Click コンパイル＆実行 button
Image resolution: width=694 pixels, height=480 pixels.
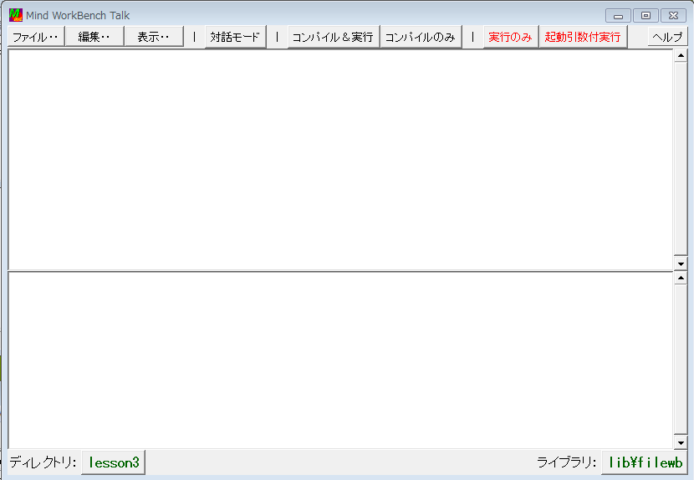tap(334, 37)
